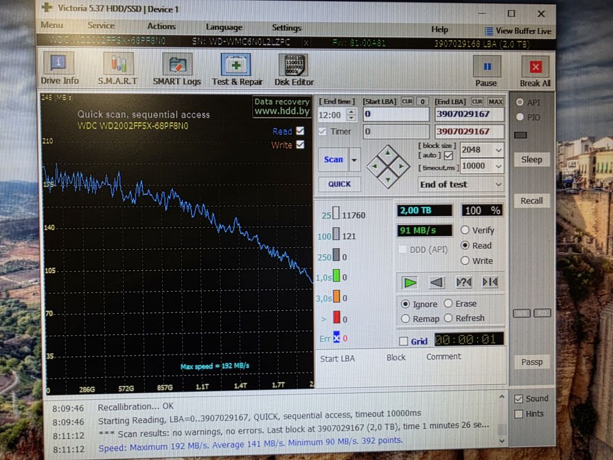Click the Victoria green cross app icon
The image size is (613, 460).
point(47,7)
